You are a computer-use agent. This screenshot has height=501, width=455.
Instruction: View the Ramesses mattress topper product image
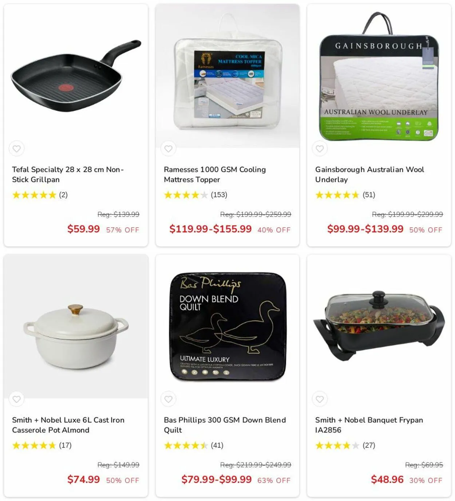click(x=227, y=76)
